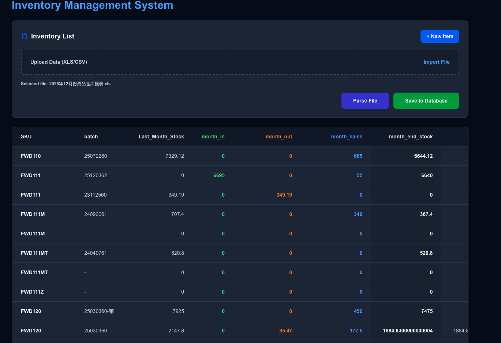Click month end stock 520.8
The width and height of the screenshot is (501, 343).
pyautogui.click(x=426, y=253)
